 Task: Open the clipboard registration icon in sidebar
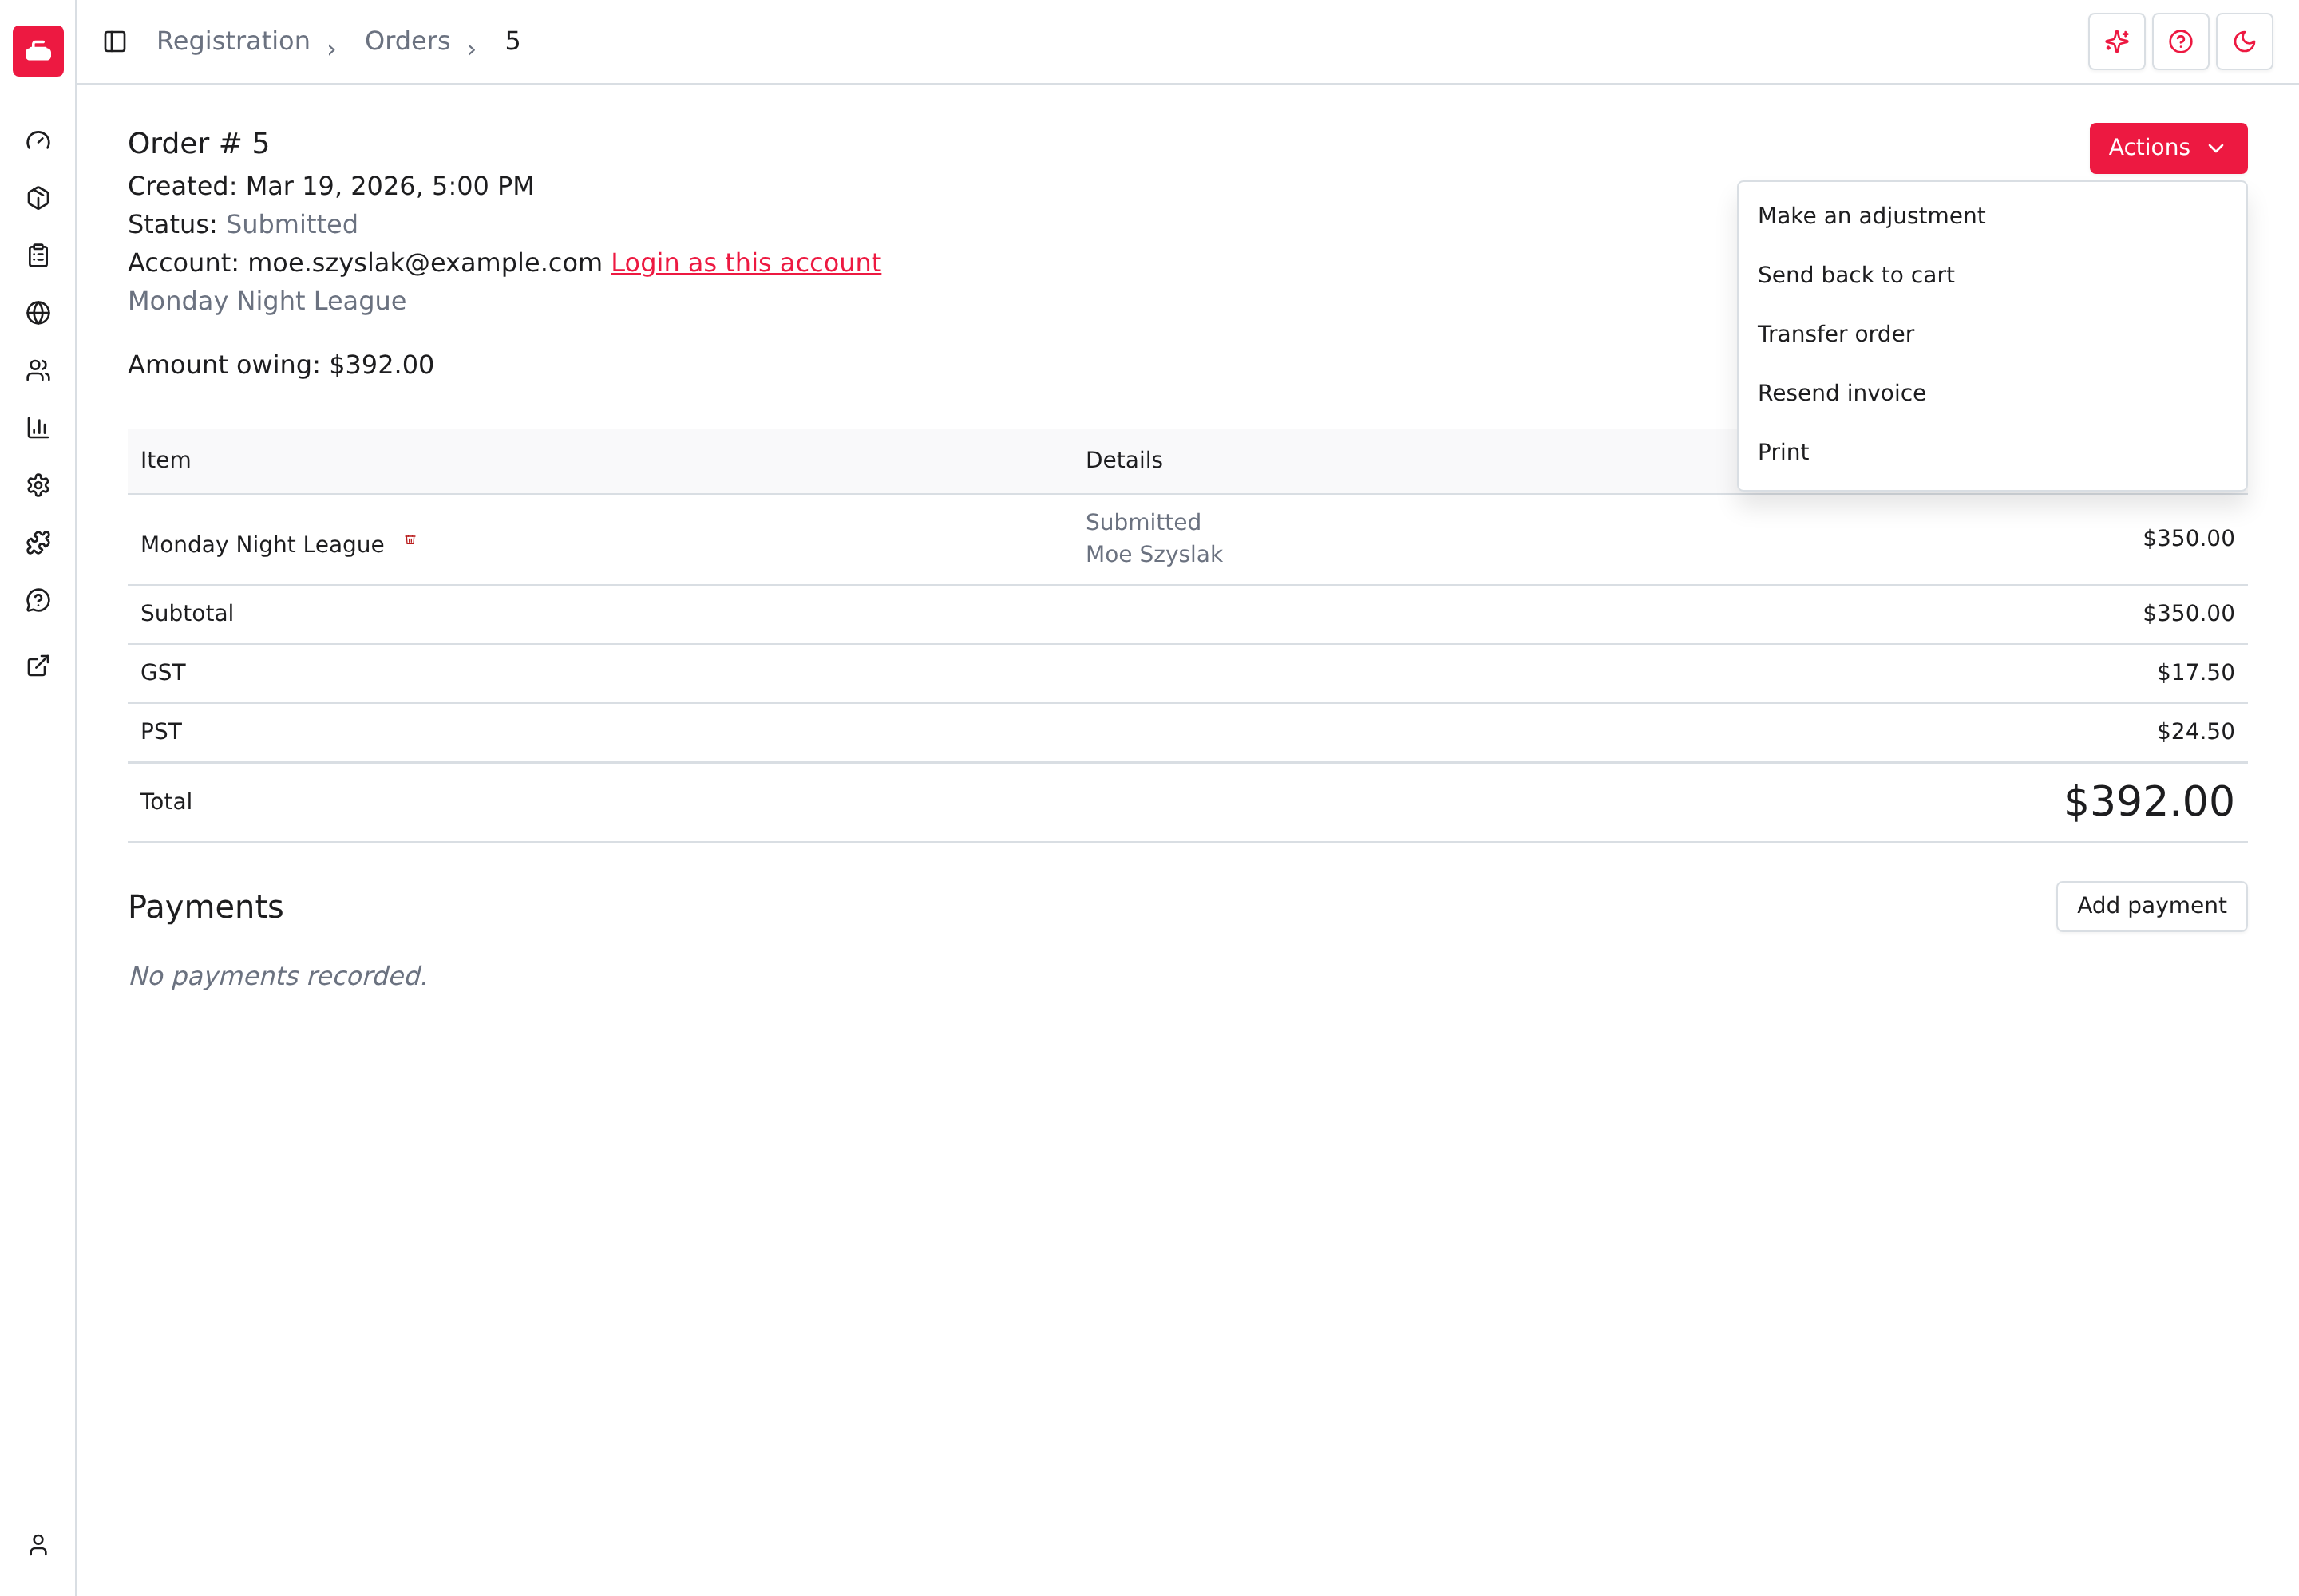(x=38, y=256)
